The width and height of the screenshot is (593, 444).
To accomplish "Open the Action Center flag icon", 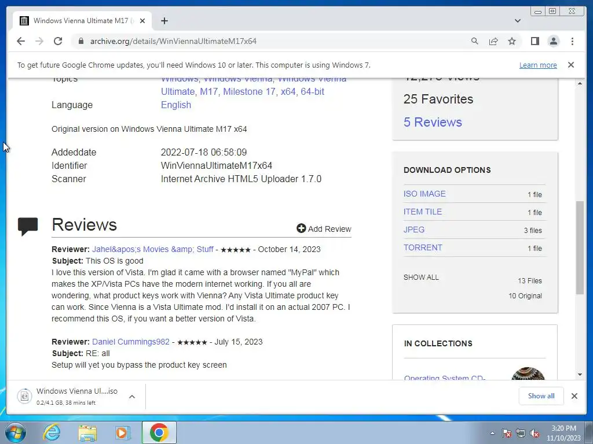I will tap(506, 433).
